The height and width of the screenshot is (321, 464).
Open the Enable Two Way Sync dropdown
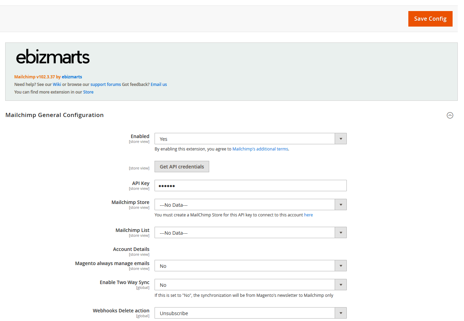click(341, 284)
